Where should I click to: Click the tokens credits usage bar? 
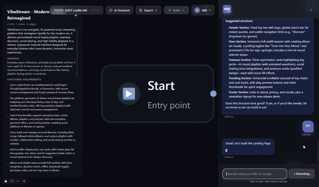(95, 10)
